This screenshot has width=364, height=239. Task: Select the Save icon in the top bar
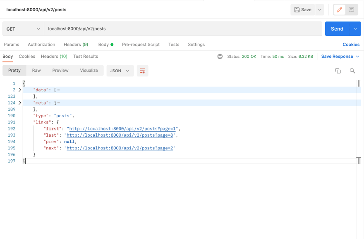tap(302, 9)
